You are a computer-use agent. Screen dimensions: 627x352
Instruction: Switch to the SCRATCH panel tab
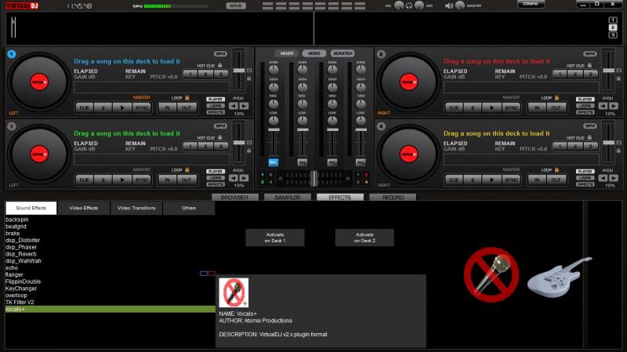(x=342, y=53)
